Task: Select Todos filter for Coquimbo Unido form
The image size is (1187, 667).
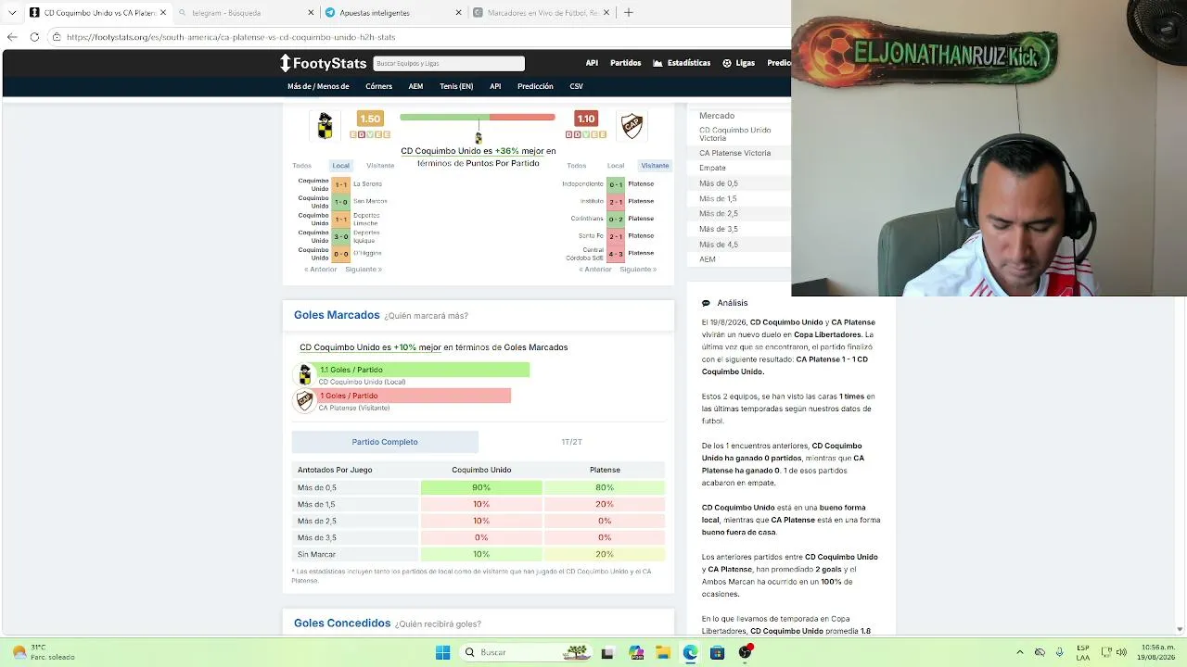Action: pos(302,166)
